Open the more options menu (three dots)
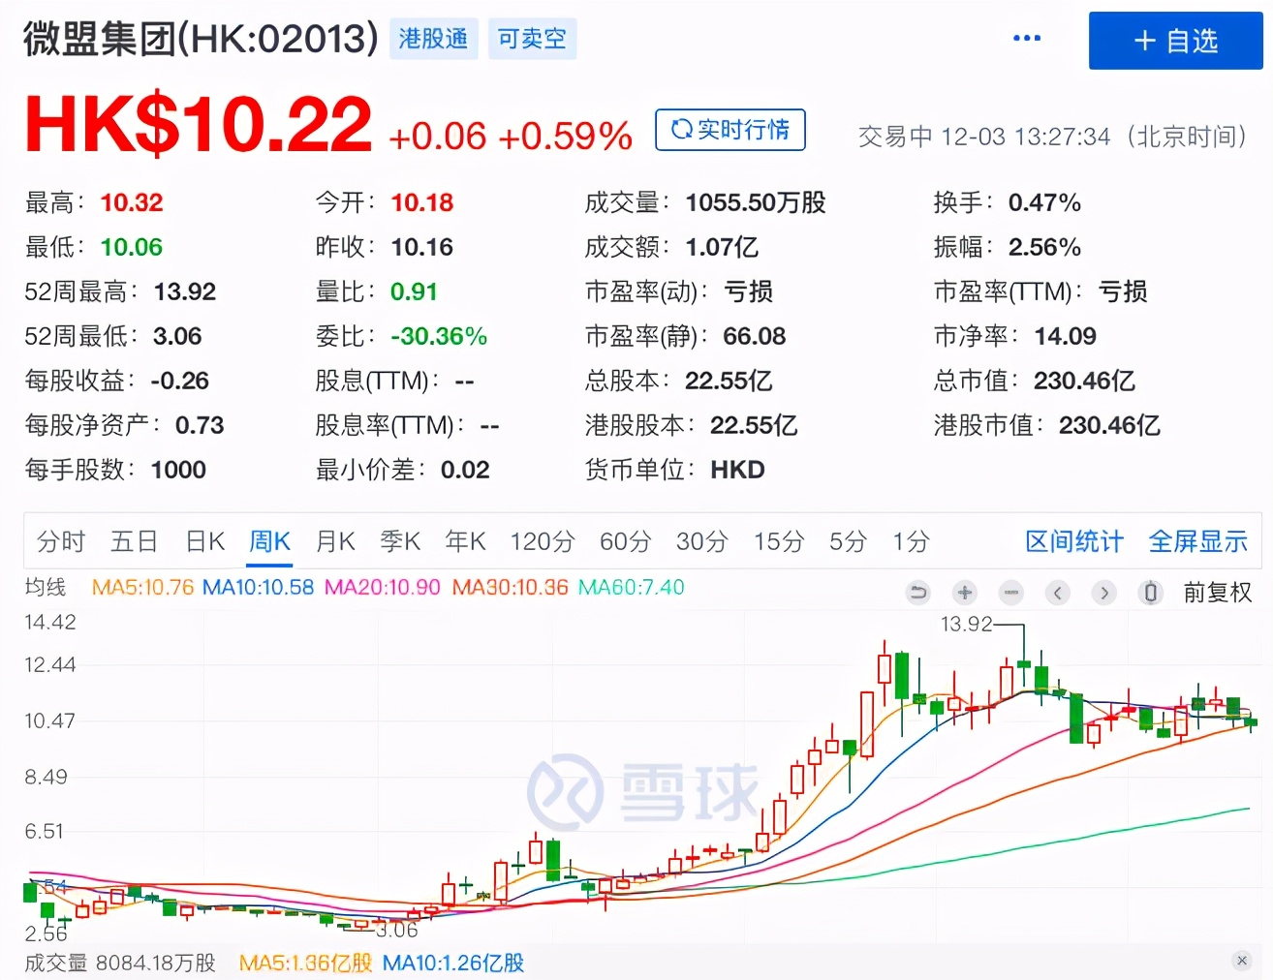This screenshot has height=980, width=1273. click(x=1026, y=39)
